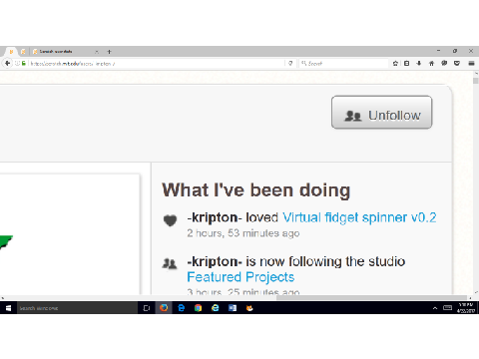The image size is (479, 359).
Task: Click the heart icon beside loved activity
Action: (x=170, y=220)
